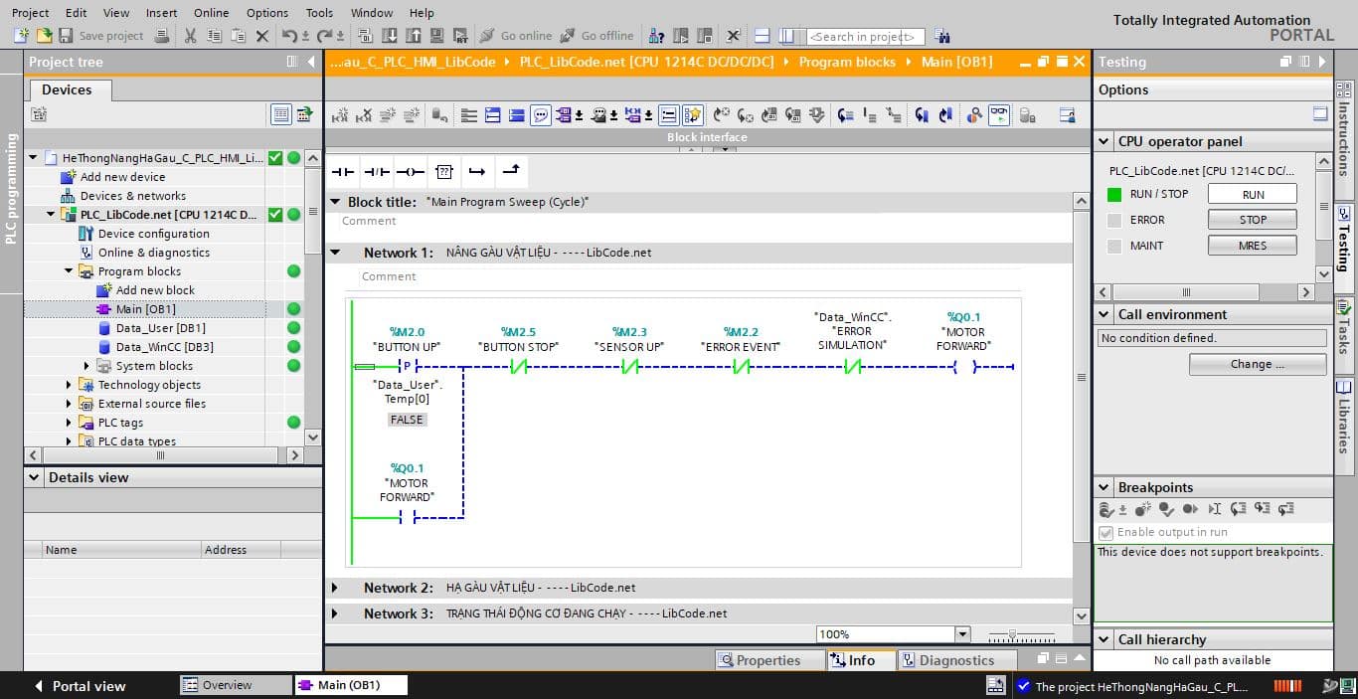The height and width of the screenshot is (699, 1358).
Task: Click Add new device
Action: (122, 177)
